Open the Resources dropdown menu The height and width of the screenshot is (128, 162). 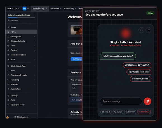tap(56, 9)
